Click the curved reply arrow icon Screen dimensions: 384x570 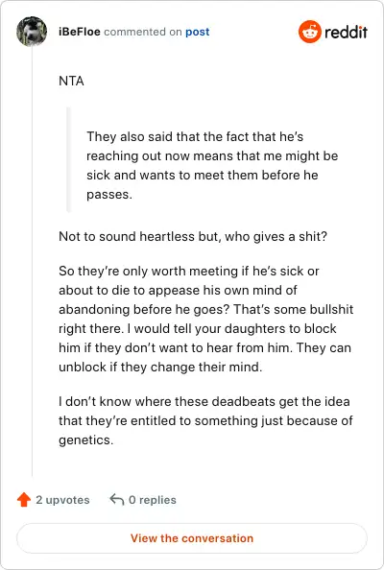click(117, 500)
